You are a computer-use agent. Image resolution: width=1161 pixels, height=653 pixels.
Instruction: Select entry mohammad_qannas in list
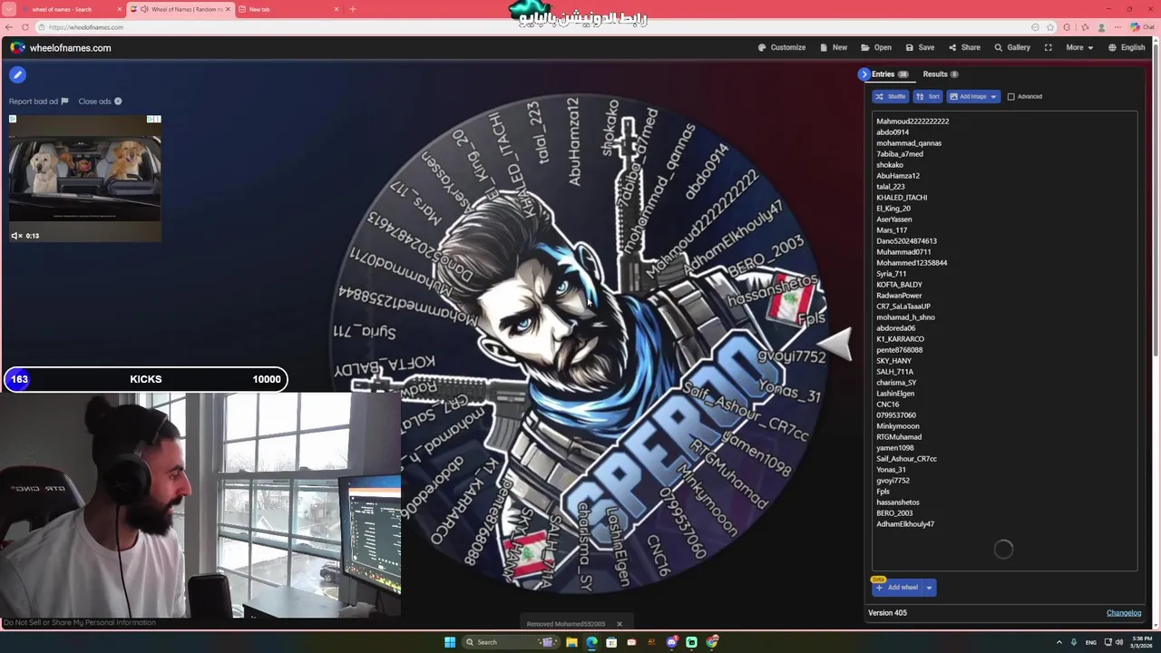tap(909, 143)
